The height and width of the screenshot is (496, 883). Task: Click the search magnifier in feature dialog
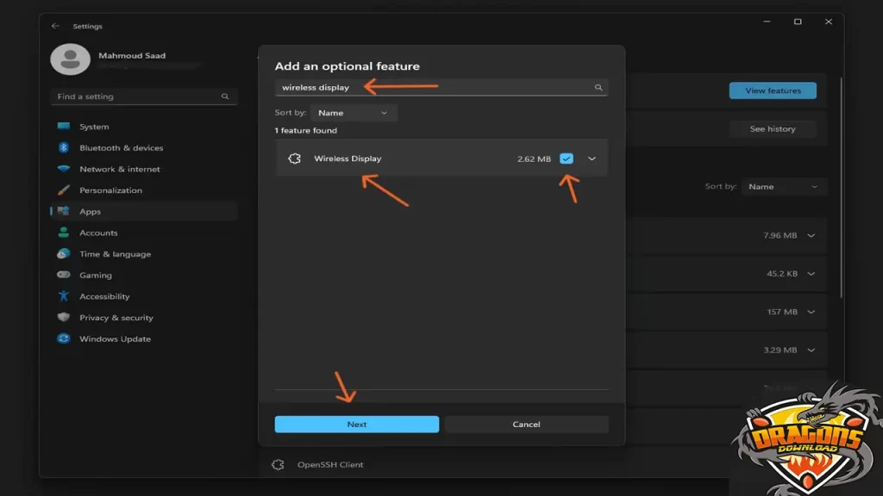tap(598, 88)
